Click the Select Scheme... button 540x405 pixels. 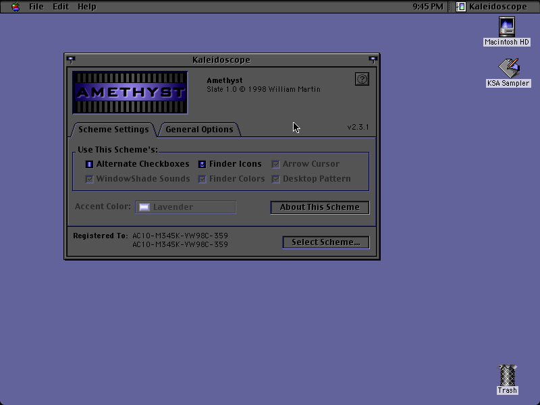(326, 242)
